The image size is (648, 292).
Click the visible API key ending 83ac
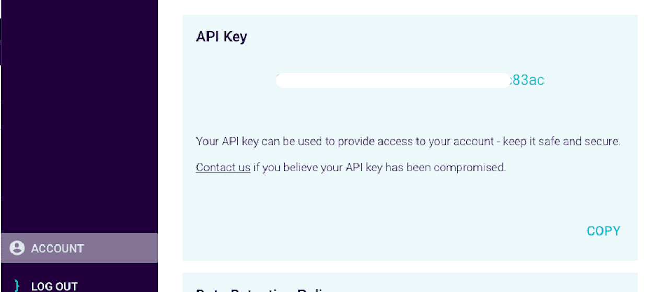click(527, 80)
